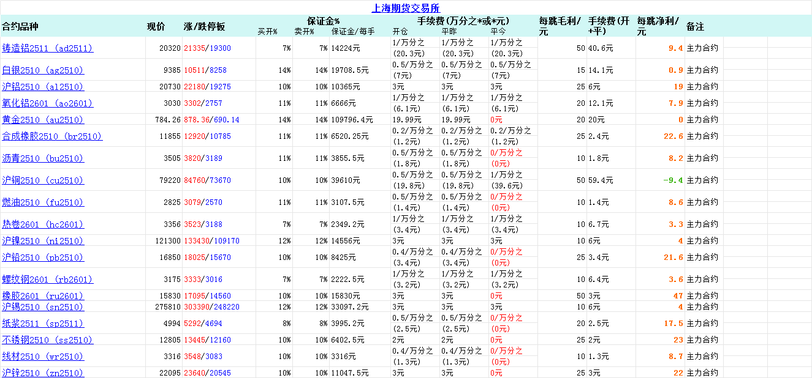Select fee cell 59.4元
Viewport: 812px width, 378px height.
coord(601,180)
